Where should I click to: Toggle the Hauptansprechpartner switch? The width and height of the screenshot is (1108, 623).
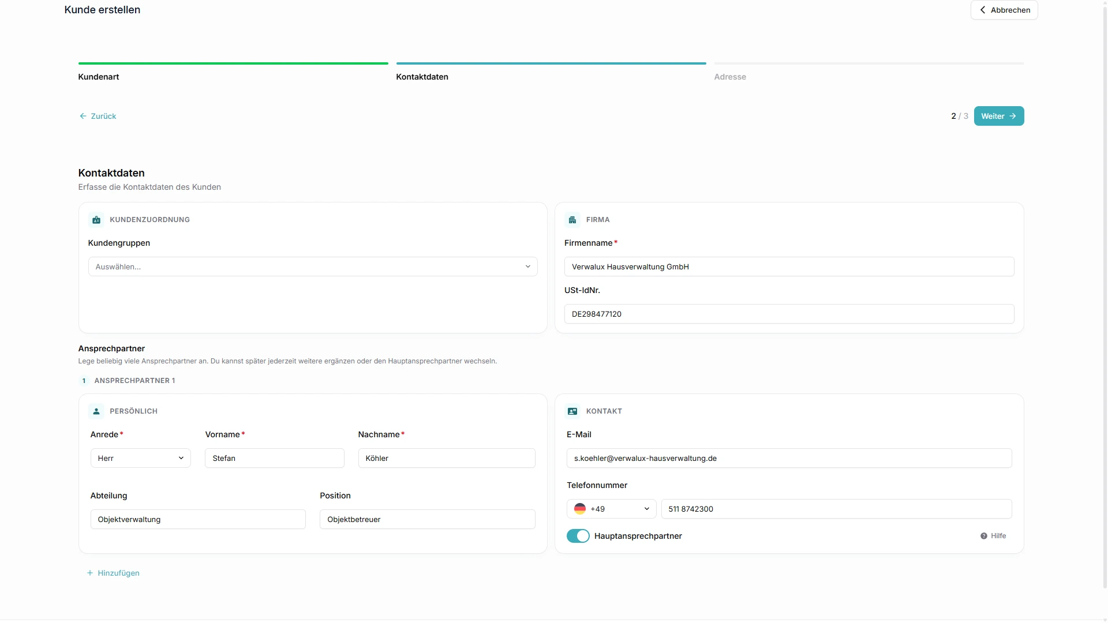[x=578, y=536]
